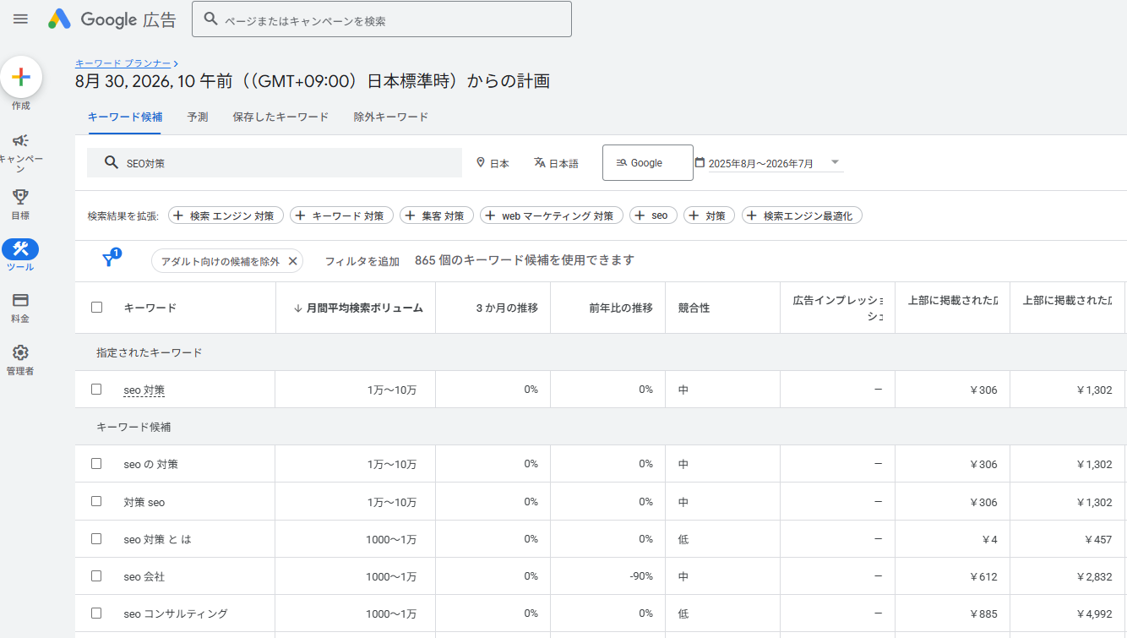1127x638 pixels.
Task: Click magnifier icon in SEO対策 keyword box
Action: [112, 162]
